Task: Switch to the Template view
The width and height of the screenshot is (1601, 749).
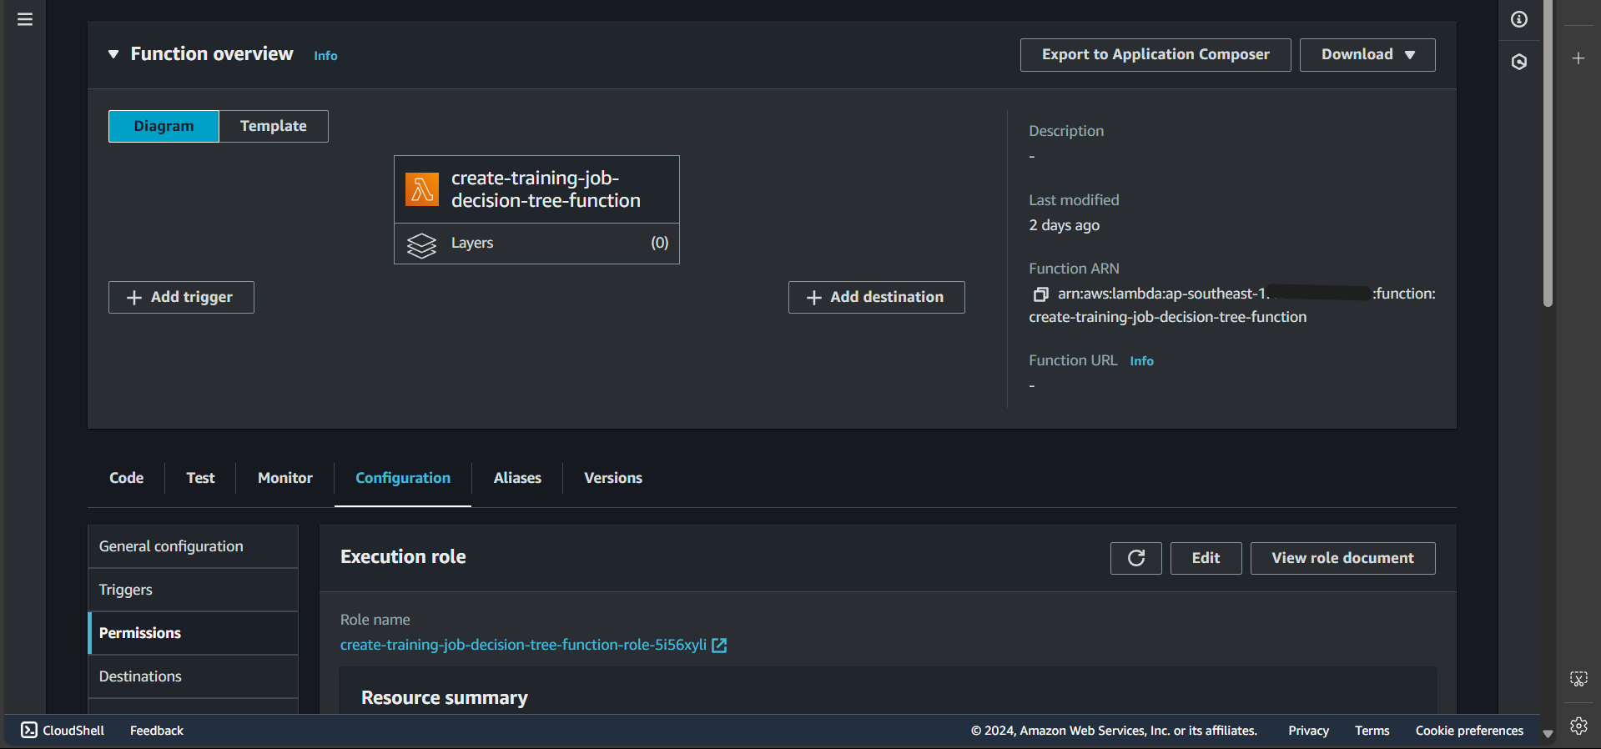Action: (274, 126)
